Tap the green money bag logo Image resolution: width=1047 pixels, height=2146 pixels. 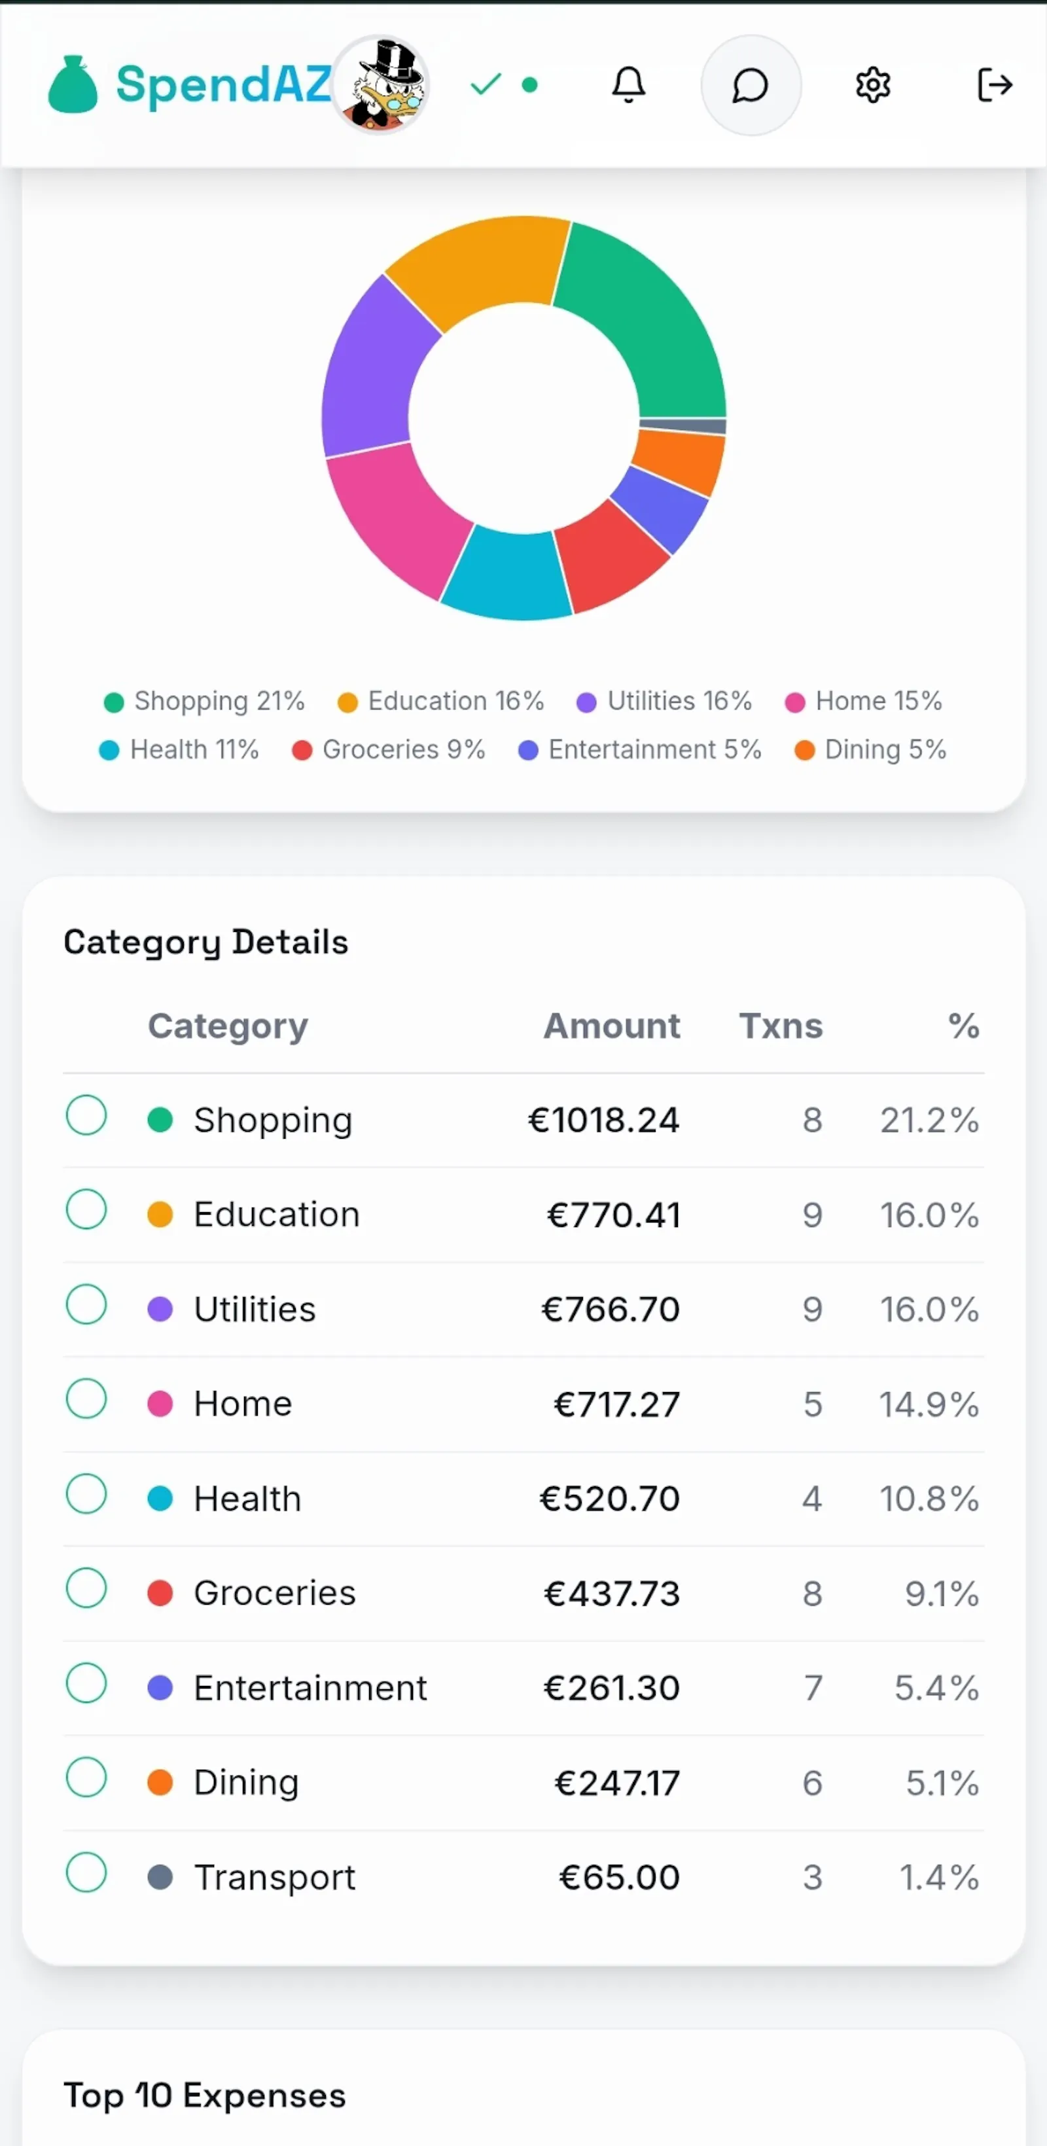73,84
